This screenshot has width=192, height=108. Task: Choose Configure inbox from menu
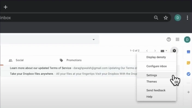157,66
